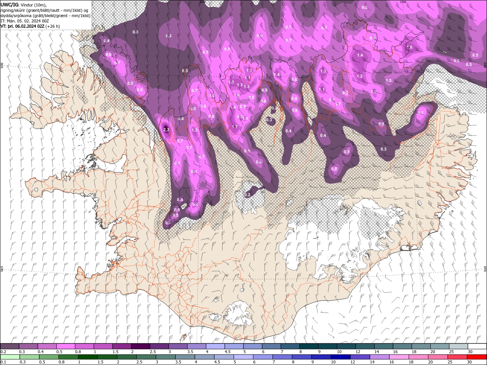Click the dark teal 9–10 snow legend swatch
The width and height of the screenshot is (487, 365).
point(328,346)
